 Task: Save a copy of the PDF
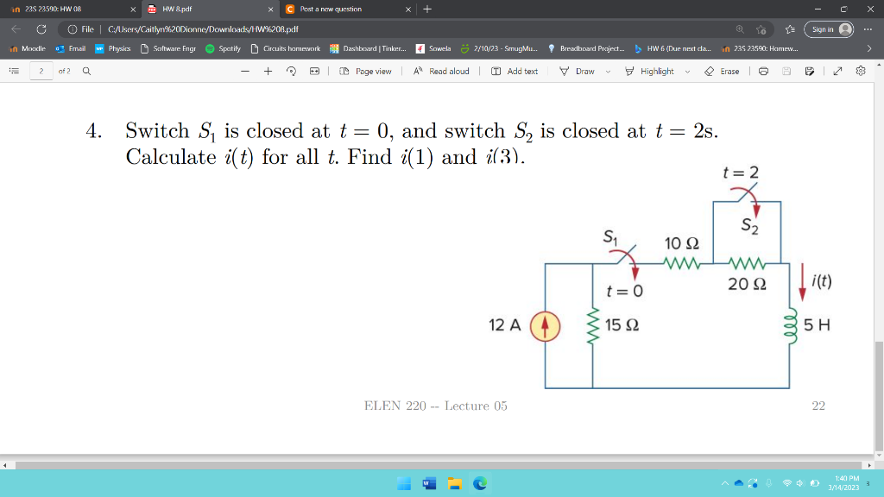coord(809,72)
